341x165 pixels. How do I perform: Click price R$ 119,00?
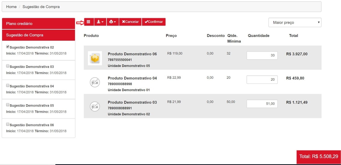175,54
